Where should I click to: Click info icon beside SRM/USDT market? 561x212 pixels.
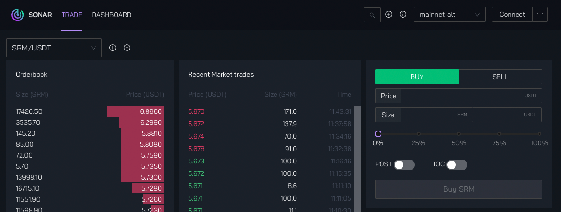[113, 48]
